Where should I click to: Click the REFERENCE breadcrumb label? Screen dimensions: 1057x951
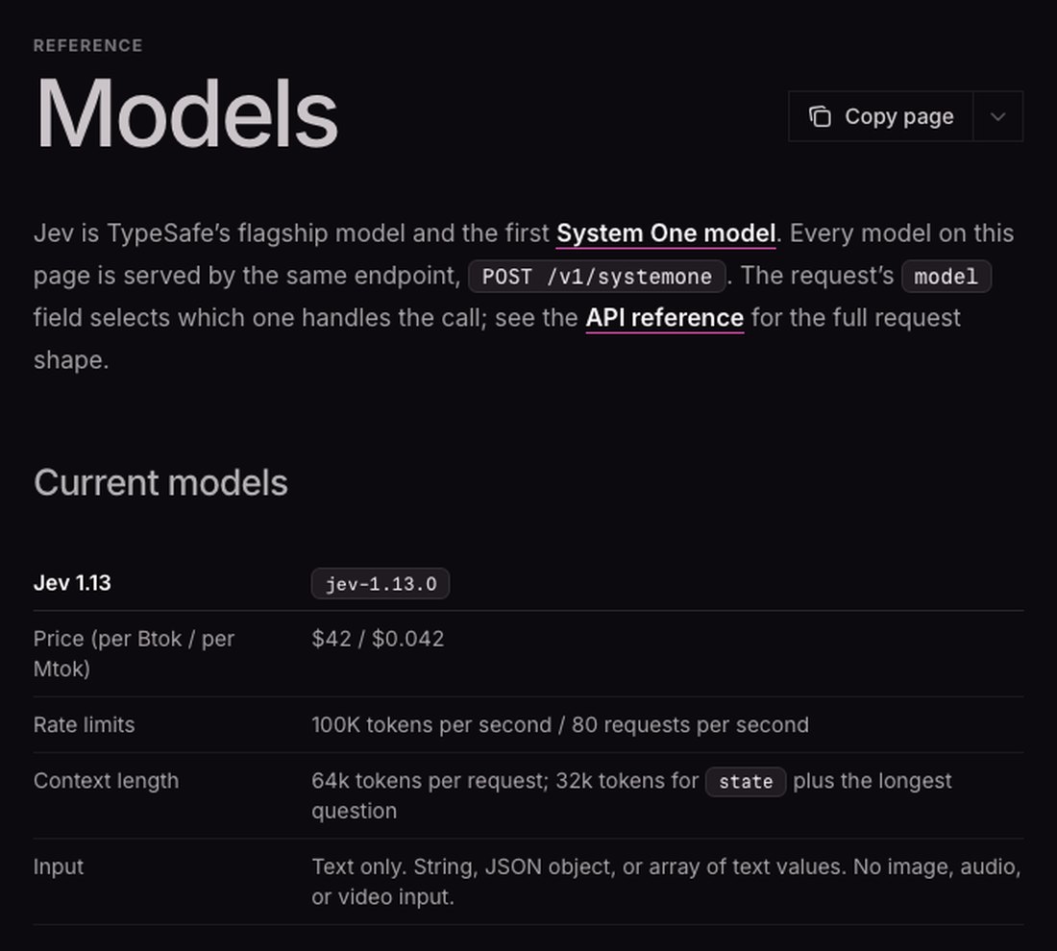click(x=87, y=45)
